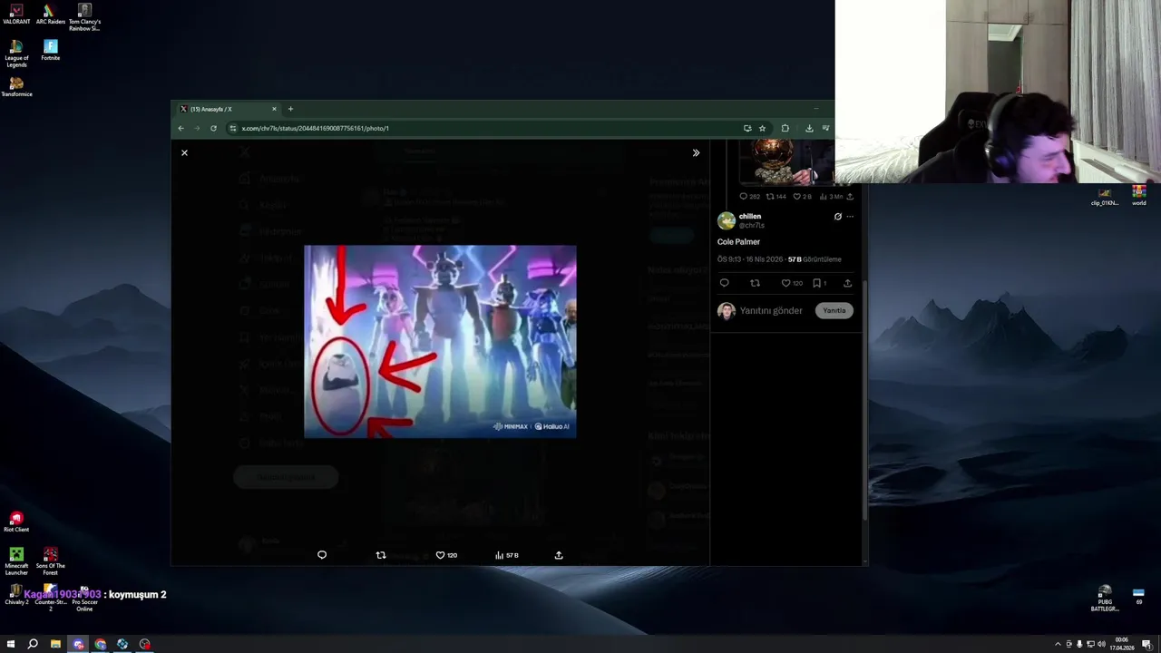
Task: Click the share icon below the photo
Action: click(x=559, y=555)
